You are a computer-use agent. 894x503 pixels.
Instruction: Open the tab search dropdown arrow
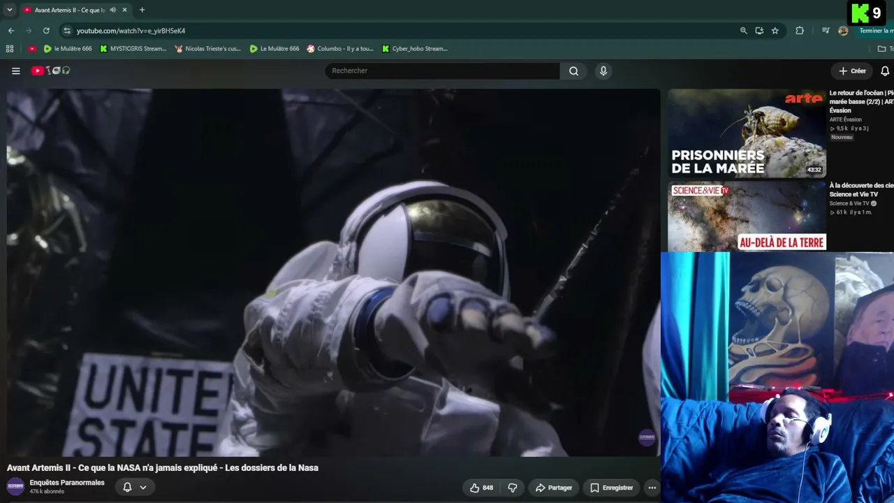pos(10,10)
